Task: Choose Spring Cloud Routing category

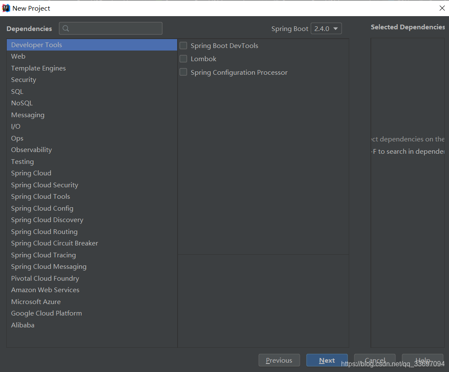Action: click(92, 232)
